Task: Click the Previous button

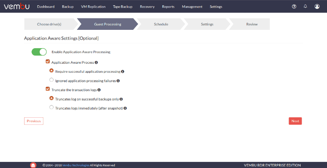Action: click(x=34, y=121)
